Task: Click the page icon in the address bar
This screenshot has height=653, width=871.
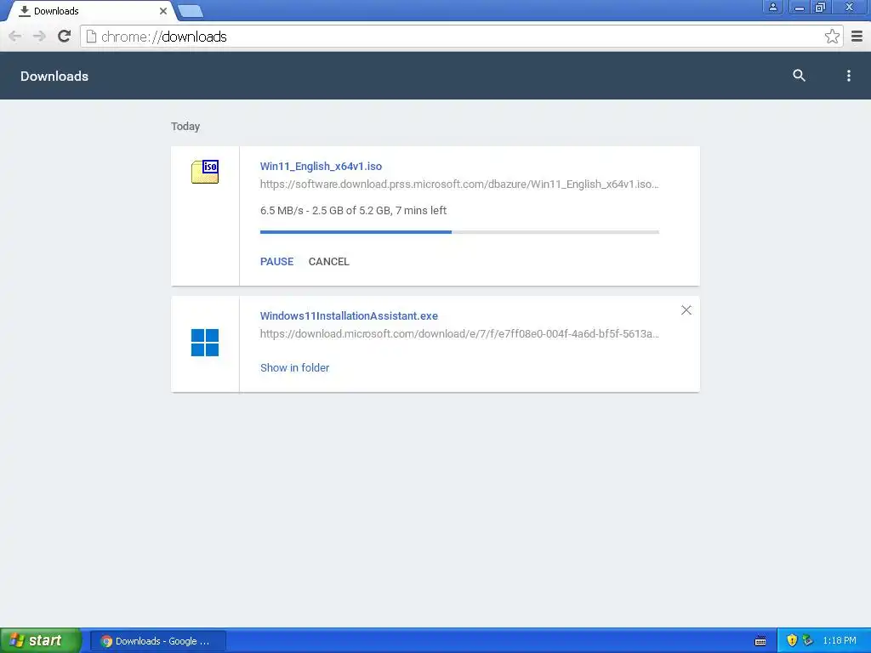Action: point(91,37)
